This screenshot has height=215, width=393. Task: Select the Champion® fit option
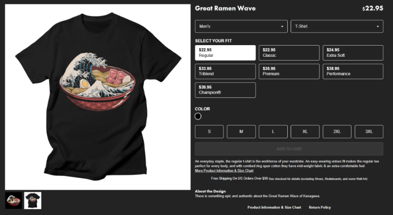tap(225, 90)
